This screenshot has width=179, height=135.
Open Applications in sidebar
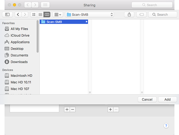(x=17, y=42)
